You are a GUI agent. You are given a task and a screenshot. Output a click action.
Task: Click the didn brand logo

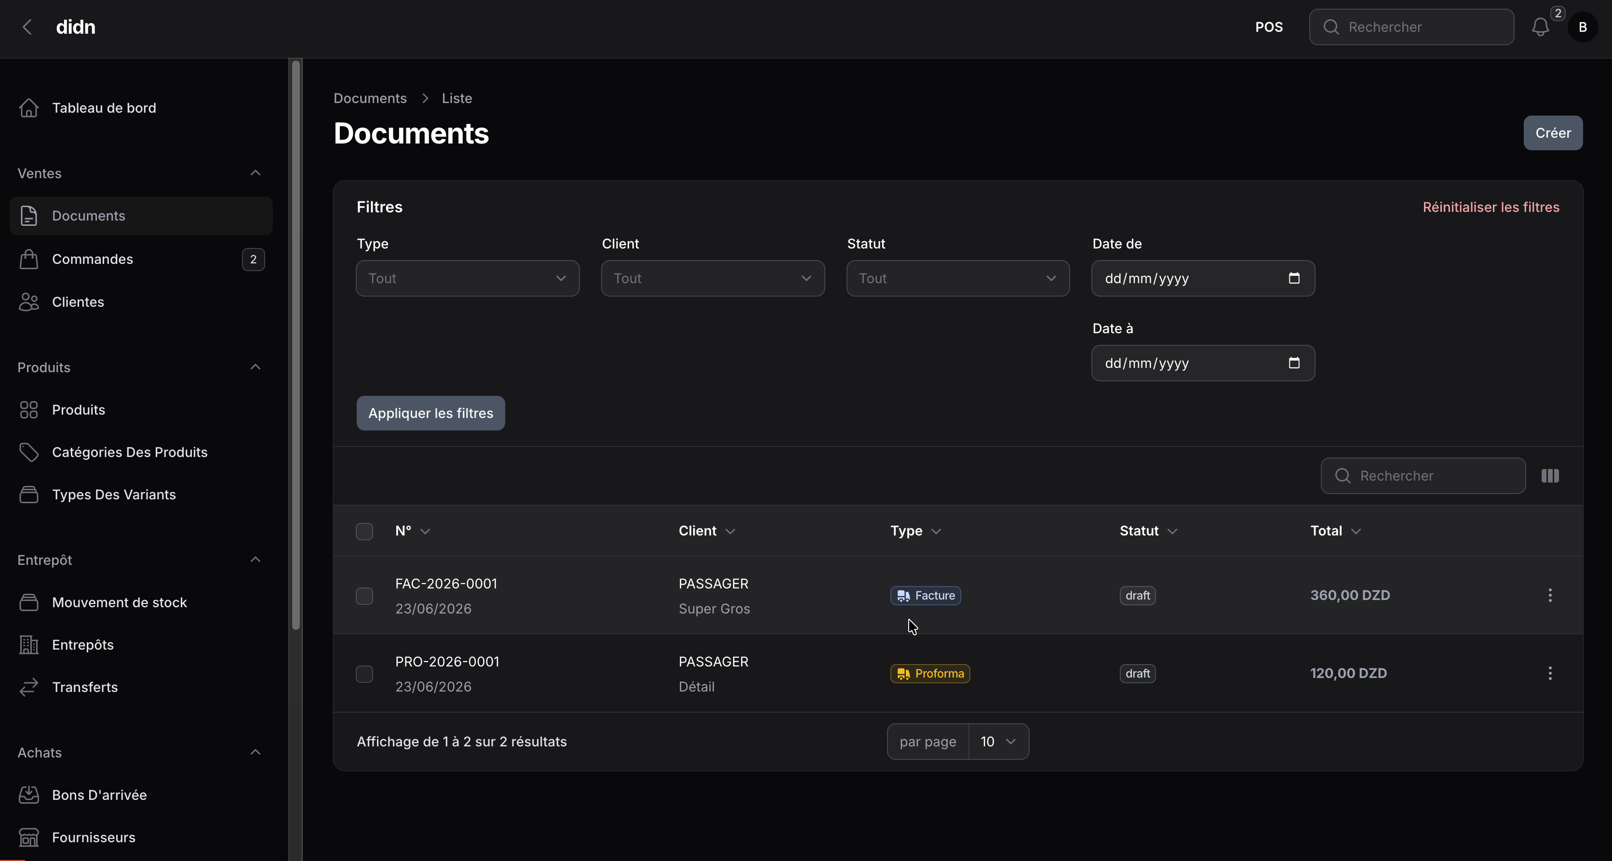coord(76,27)
